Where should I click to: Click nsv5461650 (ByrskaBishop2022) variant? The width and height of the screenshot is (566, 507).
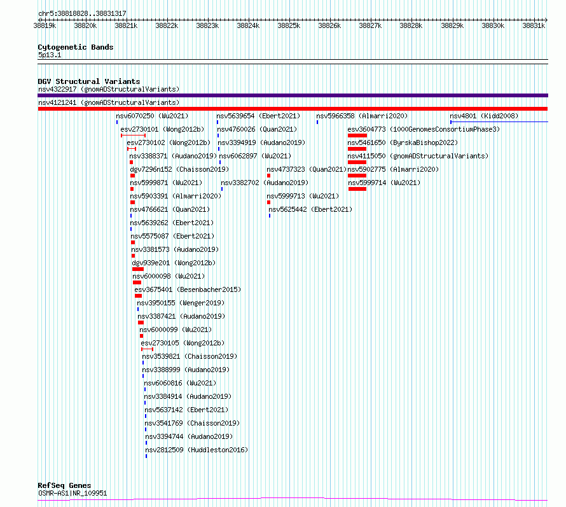(x=403, y=142)
